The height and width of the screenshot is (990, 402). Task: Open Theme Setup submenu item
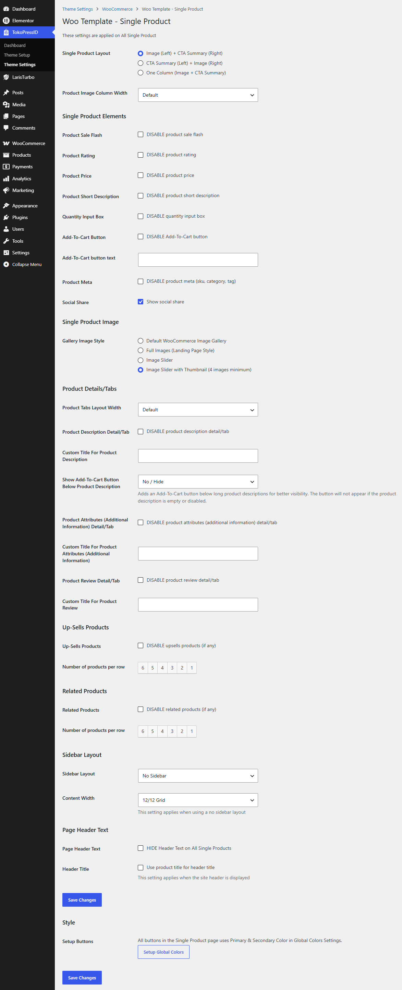[17, 55]
